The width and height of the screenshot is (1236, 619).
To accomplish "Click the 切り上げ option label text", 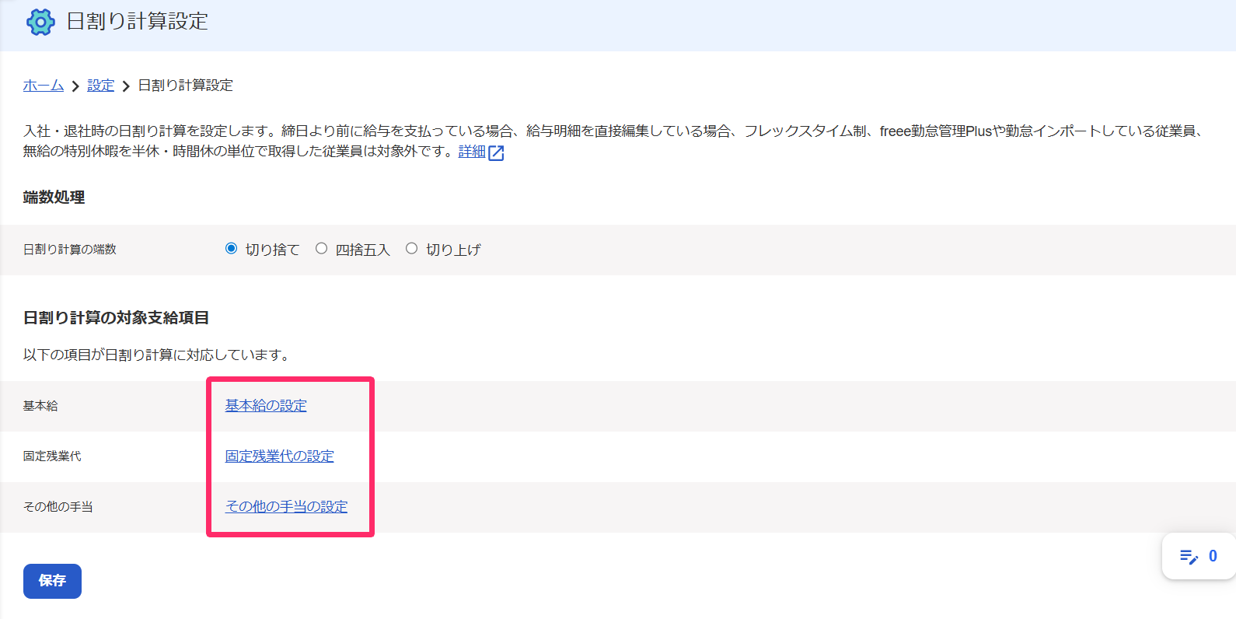I will tap(453, 250).
